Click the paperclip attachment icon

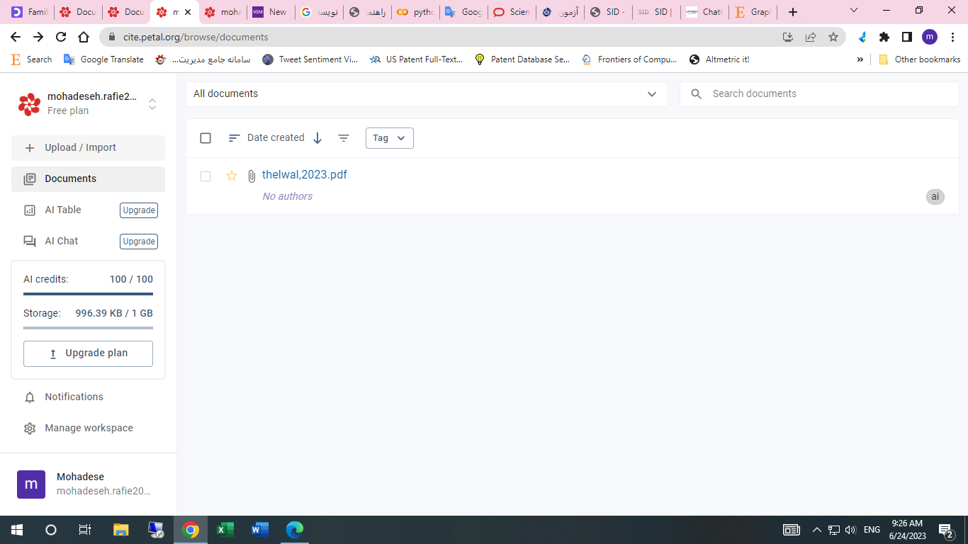pos(251,176)
